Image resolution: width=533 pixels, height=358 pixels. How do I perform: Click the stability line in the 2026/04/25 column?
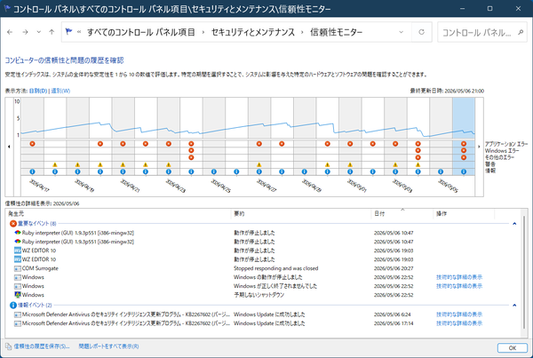point(213,131)
